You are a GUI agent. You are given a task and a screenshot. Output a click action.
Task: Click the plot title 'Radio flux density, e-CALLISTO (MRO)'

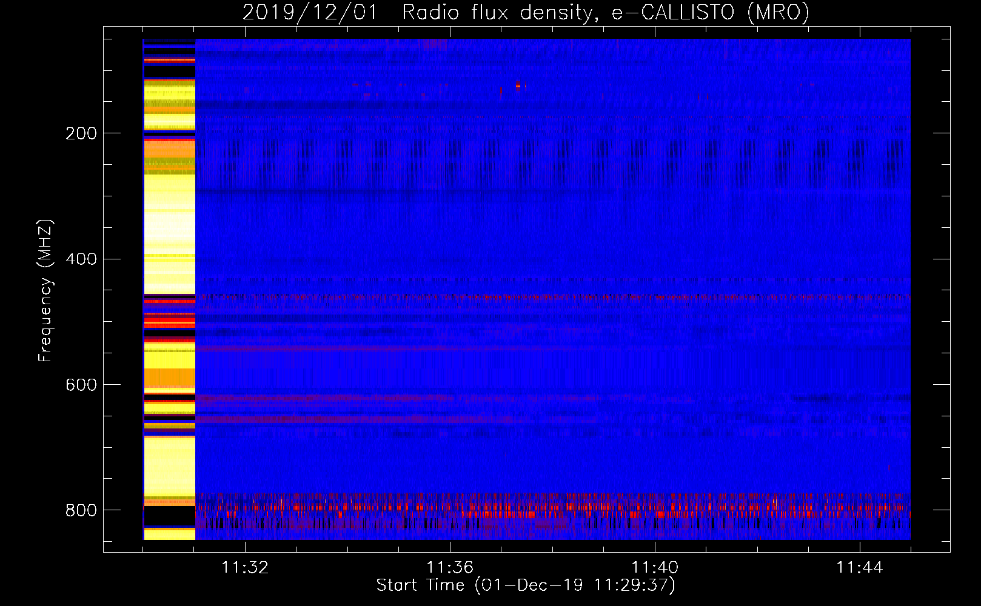pos(606,12)
